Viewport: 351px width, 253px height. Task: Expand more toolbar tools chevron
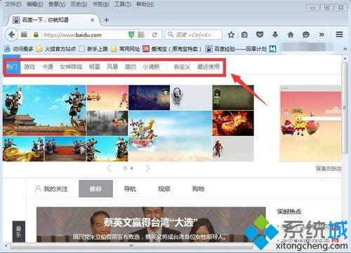tap(322, 35)
